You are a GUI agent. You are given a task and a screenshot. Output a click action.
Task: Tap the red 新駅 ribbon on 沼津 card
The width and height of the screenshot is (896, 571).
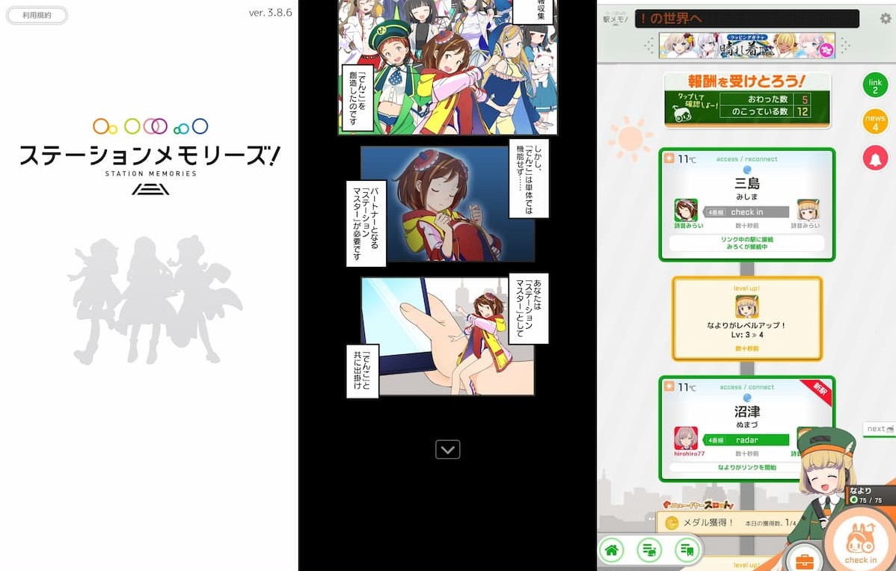[x=818, y=392]
